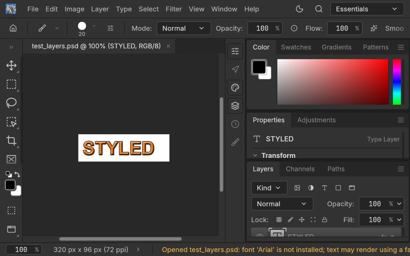The width and height of the screenshot is (410, 256).
Task: Open the Layer menu
Action: coord(100,9)
